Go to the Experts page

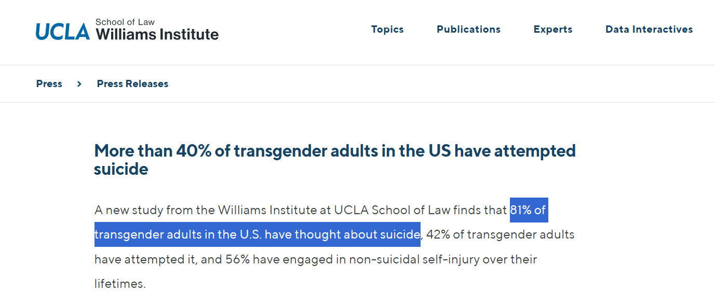553,30
